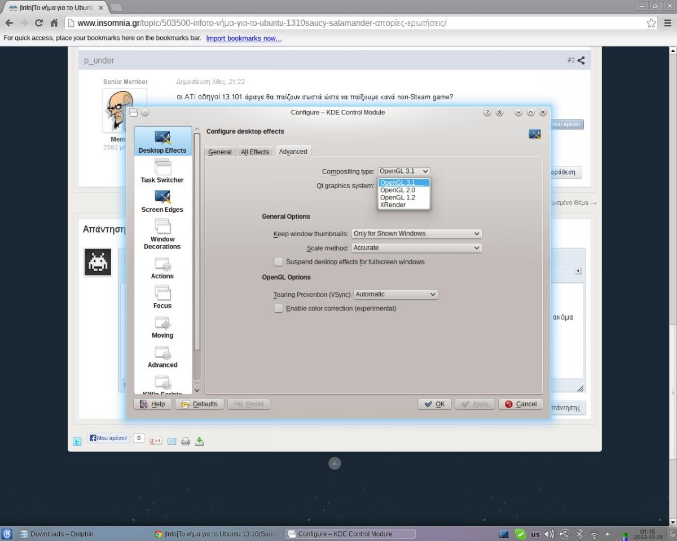Open the Scale method dropdown
This screenshot has height=541, width=677.
pos(416,248)
